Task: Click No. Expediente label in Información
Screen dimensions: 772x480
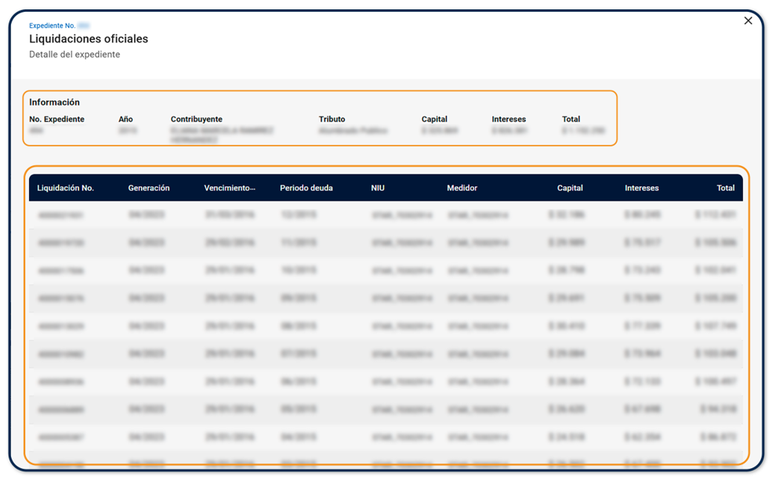Action: [x=56, y=120]
